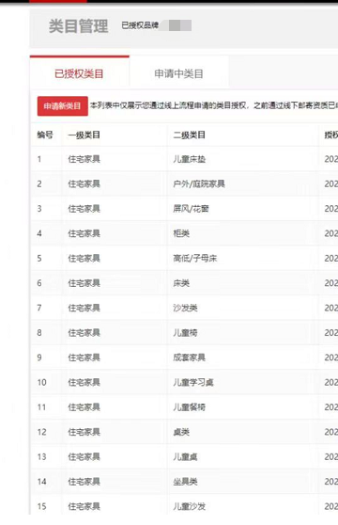The image size is (338, 525).
Task: Open the 申请中类目 tab
Action: 178,73
